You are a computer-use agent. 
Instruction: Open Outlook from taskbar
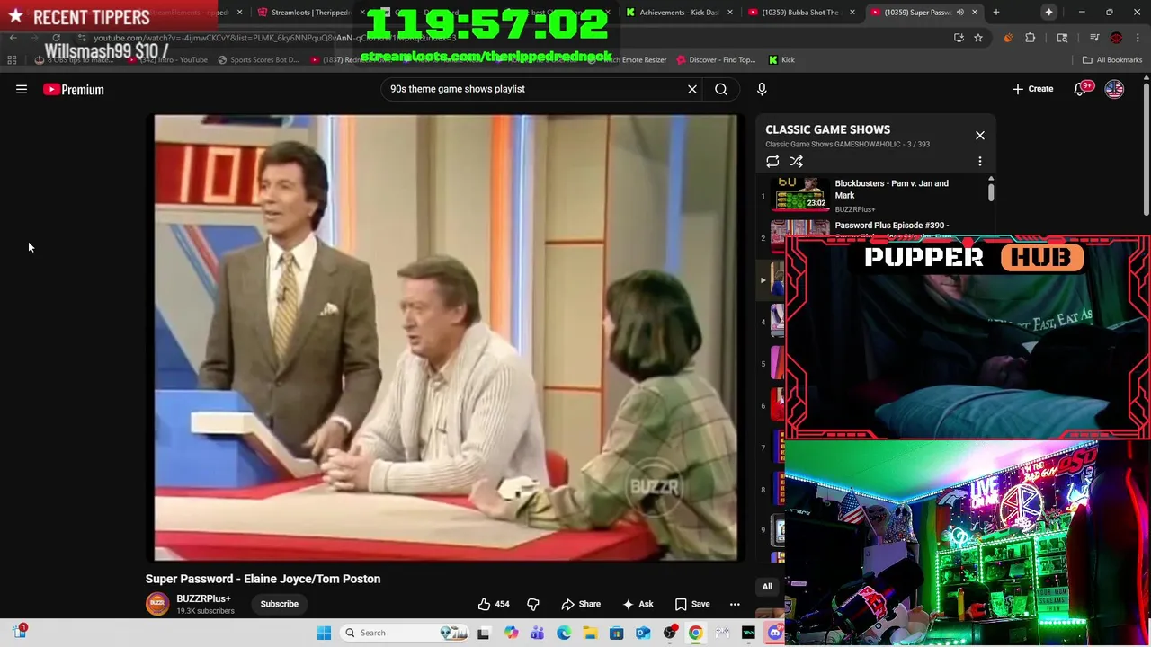[x=643, y=633]
